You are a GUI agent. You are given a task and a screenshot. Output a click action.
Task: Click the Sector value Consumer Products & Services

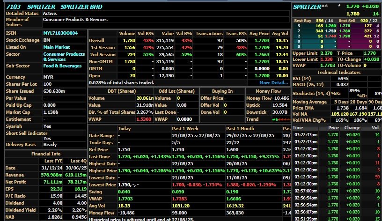(x=64, y=57)
